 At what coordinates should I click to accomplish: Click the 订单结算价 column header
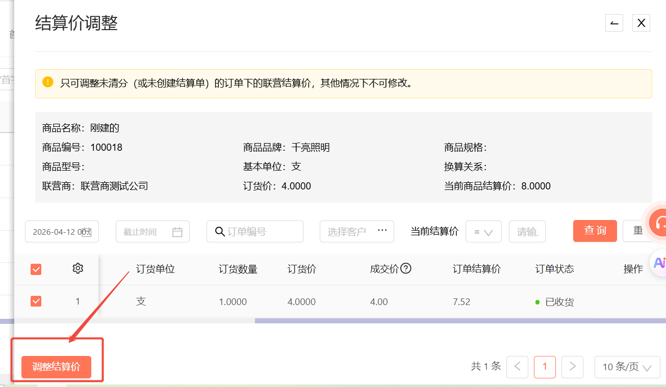point(477,269)
